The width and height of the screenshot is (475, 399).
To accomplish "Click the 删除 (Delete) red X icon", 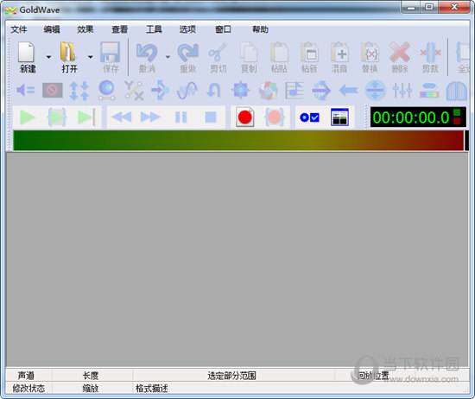I will (400, 52).
